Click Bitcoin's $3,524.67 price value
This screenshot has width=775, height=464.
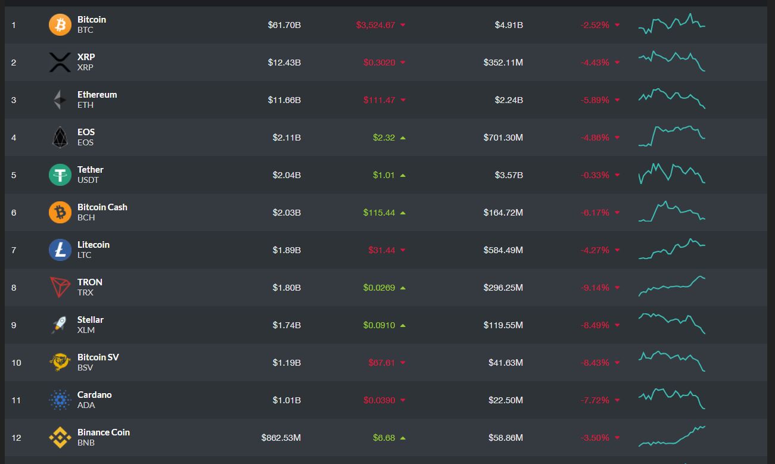375,25
